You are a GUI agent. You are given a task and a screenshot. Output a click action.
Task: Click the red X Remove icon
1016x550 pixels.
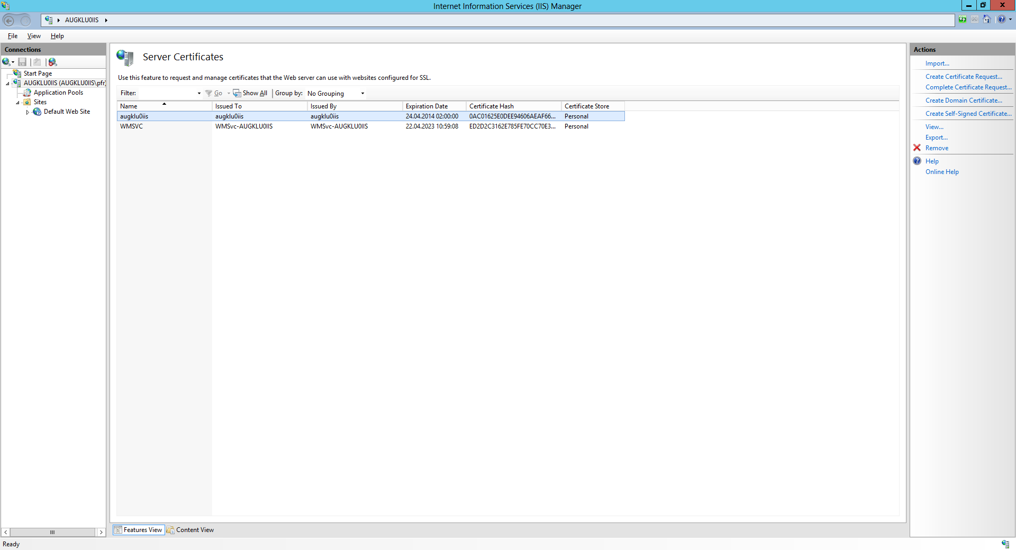(x=917, y=148)
